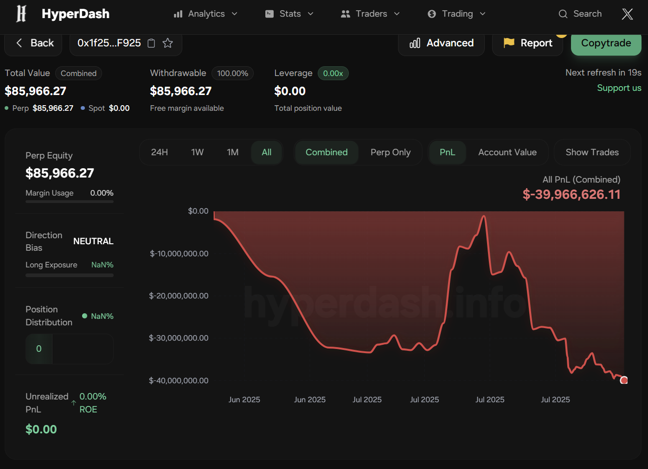Screen dimensions: 648x469
Task: Open the Traders dropdown menu
Action: pyautogui.click(x=370, y=14)
